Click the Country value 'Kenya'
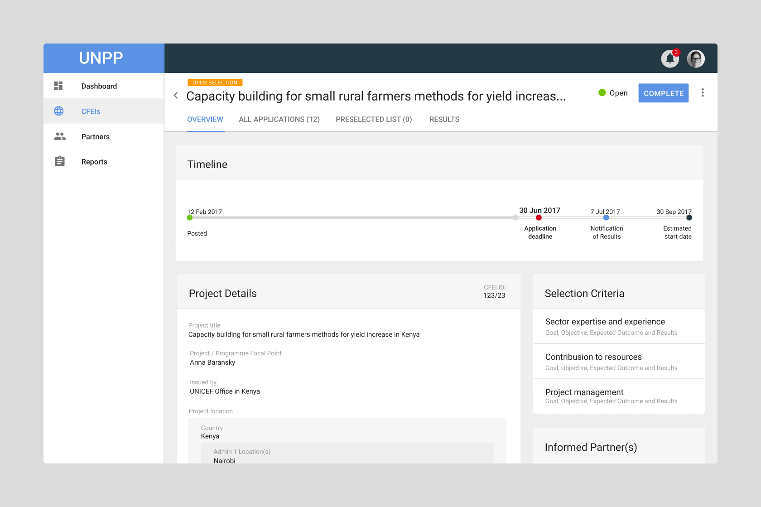This screenshot has width=761, height=507. tap(210, 436)
